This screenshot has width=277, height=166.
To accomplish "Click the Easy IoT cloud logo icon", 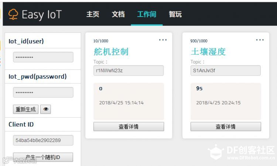I will [x=13, y=14].
